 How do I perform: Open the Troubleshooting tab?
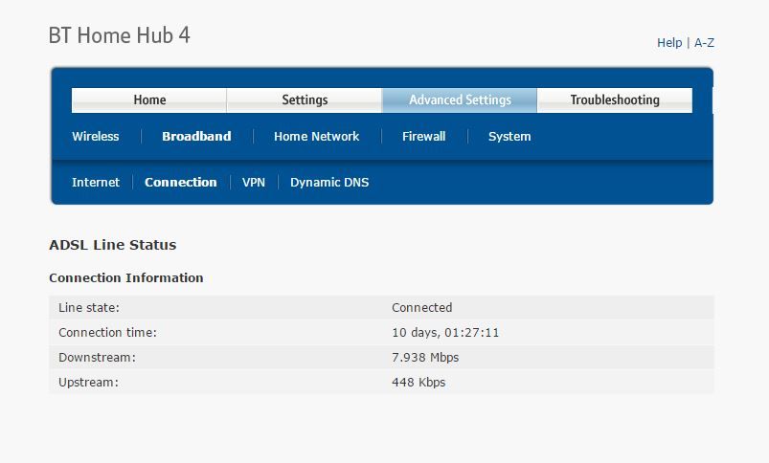(615, 99)
